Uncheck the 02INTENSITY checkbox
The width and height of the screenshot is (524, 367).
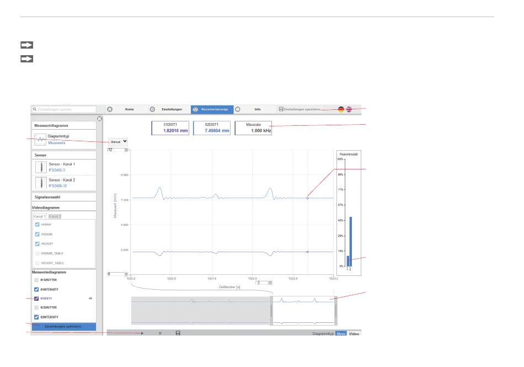click(36, 317)
